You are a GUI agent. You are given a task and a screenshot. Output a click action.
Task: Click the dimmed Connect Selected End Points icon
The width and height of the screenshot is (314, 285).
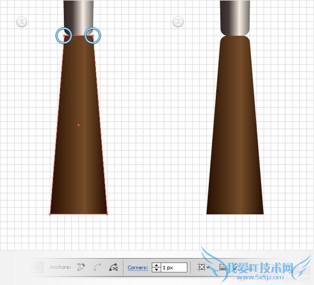97,267
